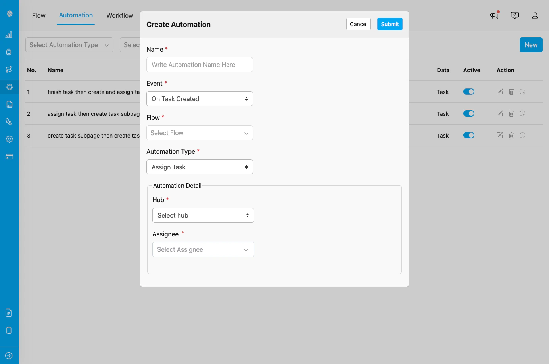Click the highlighted puzzle-piece automation icon
This screenshot has width=549, height=364.
point(9,87)
